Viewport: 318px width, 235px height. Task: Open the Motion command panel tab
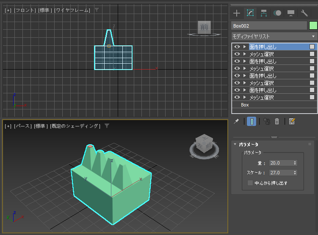(x=277, y=13)
